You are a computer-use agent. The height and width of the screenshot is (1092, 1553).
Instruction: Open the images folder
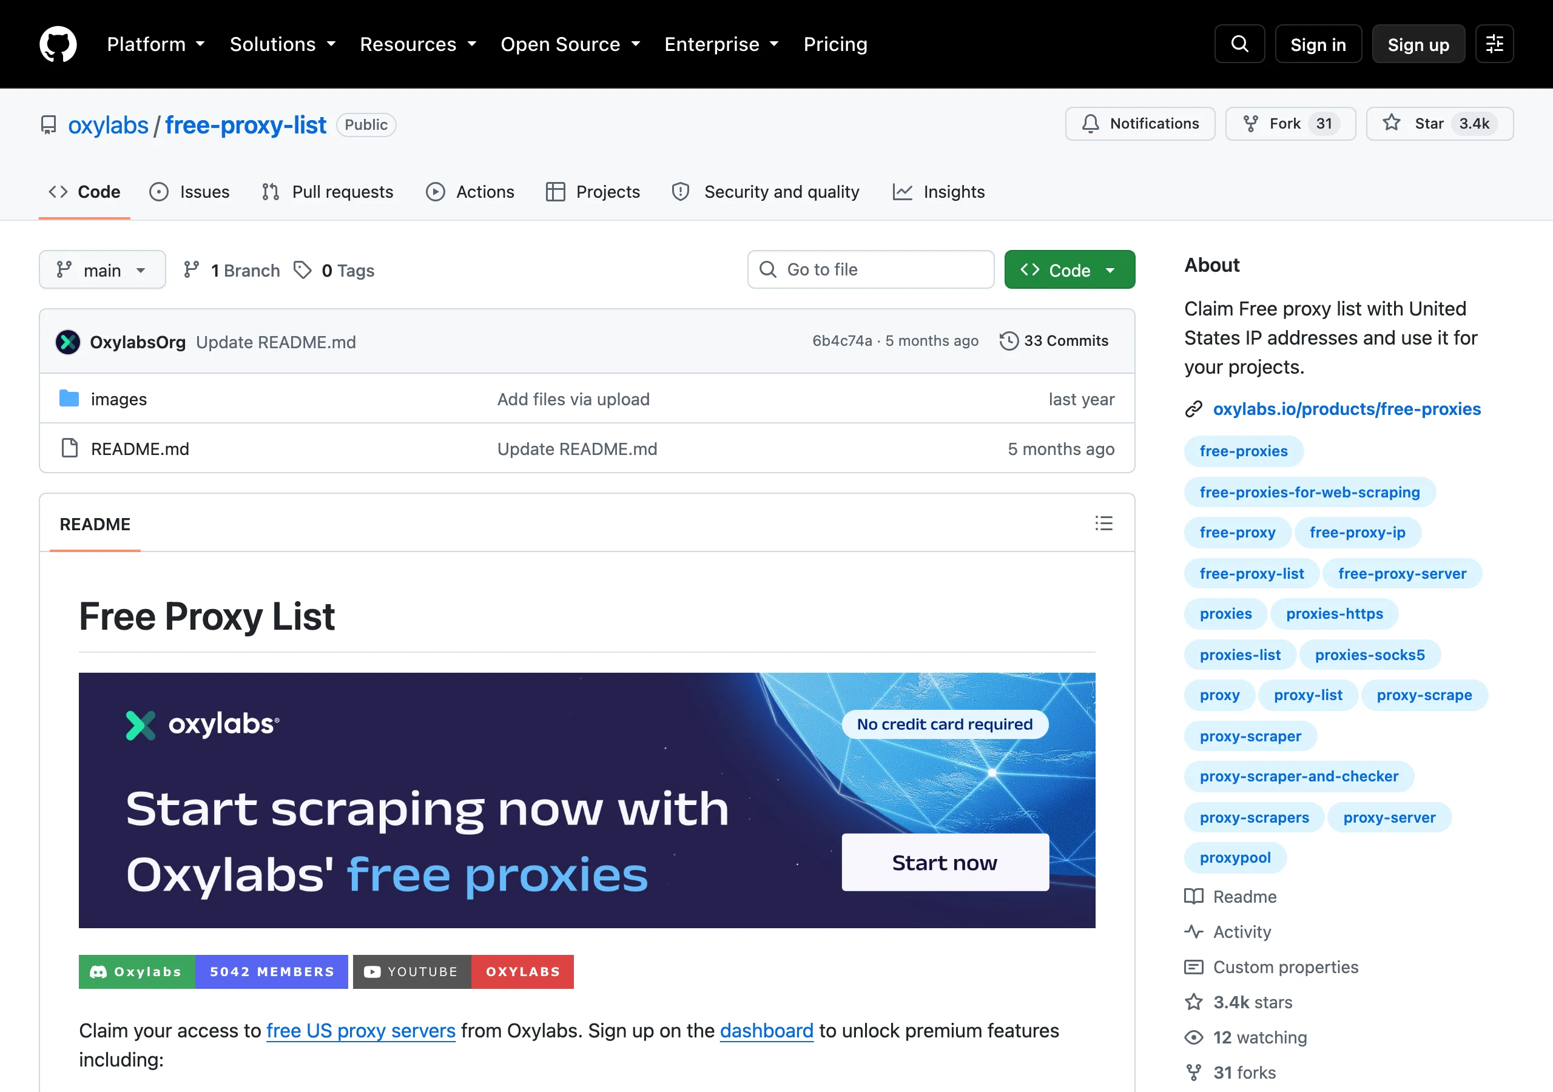[119, 399]
